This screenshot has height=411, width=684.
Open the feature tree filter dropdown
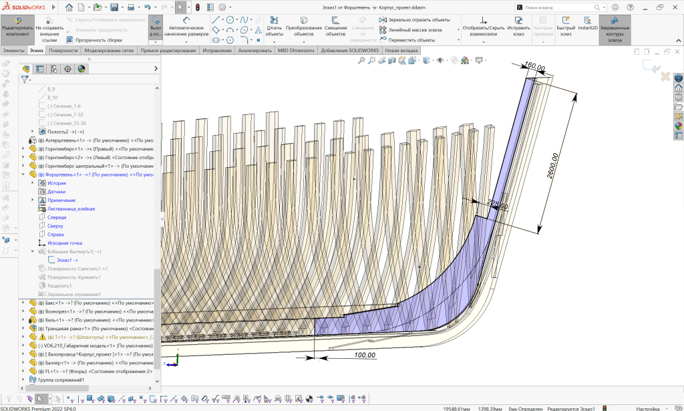pos(25,79)
